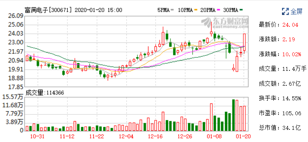Image resolution: width=308 pixels, height=142 pixels.
Task: Click the 17.85 price axis label
Action: [x=16, y=87]
